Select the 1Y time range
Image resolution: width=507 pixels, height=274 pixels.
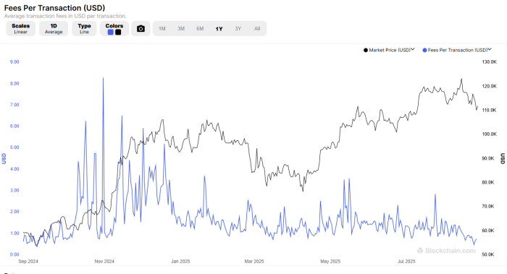point(219,29)
